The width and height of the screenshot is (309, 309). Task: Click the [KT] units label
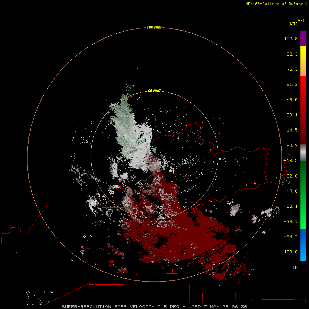pos(293,24)
